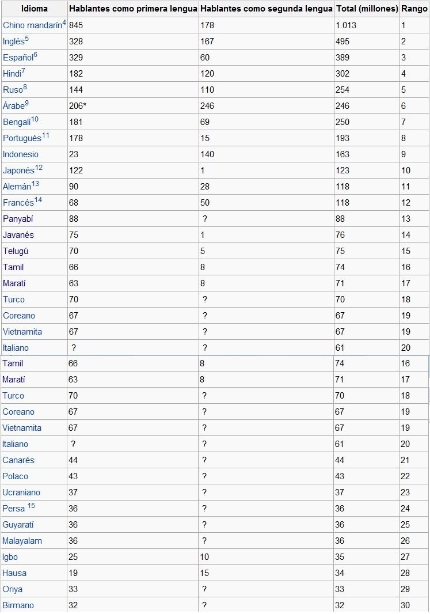430x614 pixels.
Task: Open the Birmano link
Action: 18,605
